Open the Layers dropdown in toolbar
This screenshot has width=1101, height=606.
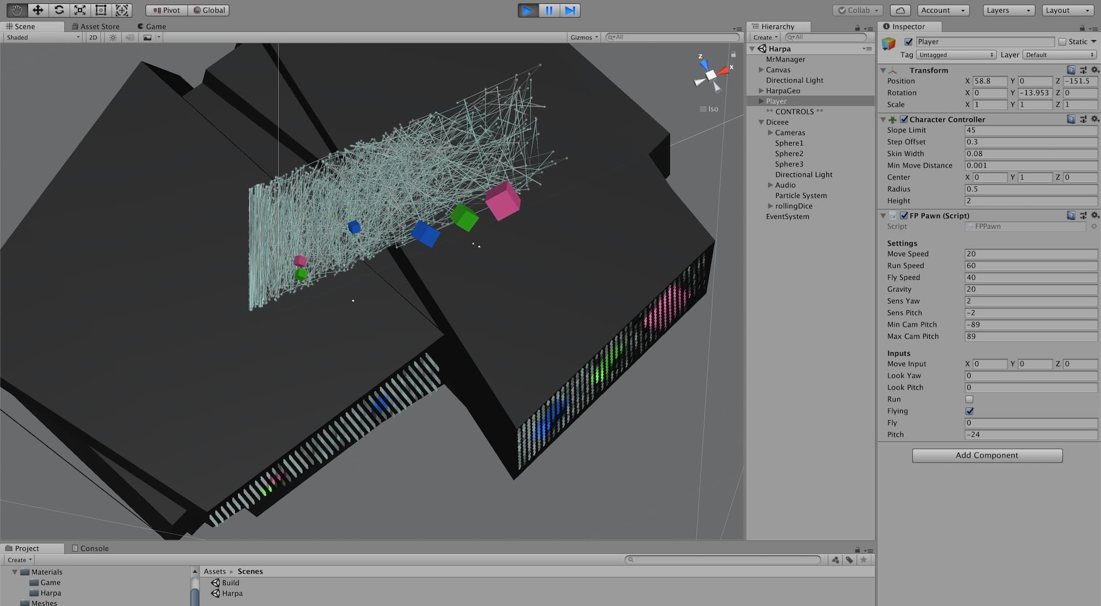pyautogui.click(x=1009, y=10)
